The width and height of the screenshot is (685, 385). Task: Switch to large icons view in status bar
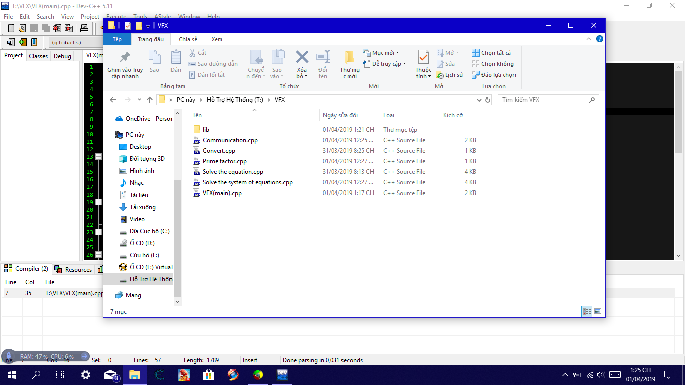[x=598, y=311]
